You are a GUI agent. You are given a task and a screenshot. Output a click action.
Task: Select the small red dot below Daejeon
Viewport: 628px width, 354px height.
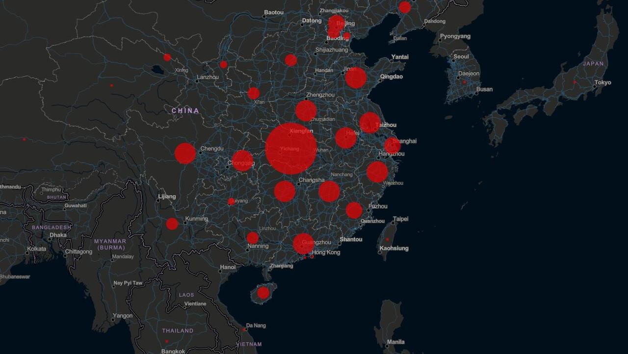[464, 82]
